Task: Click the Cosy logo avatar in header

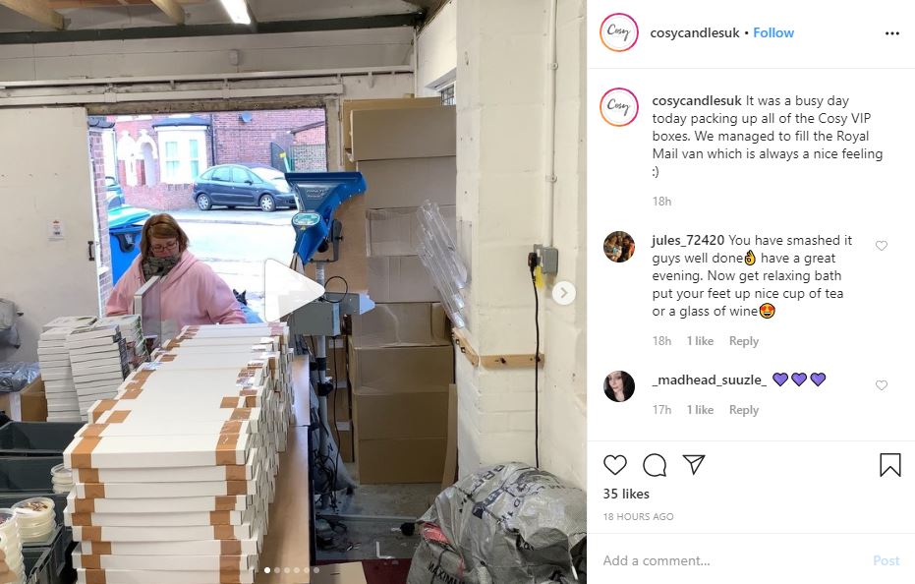Action: [619, 32]
